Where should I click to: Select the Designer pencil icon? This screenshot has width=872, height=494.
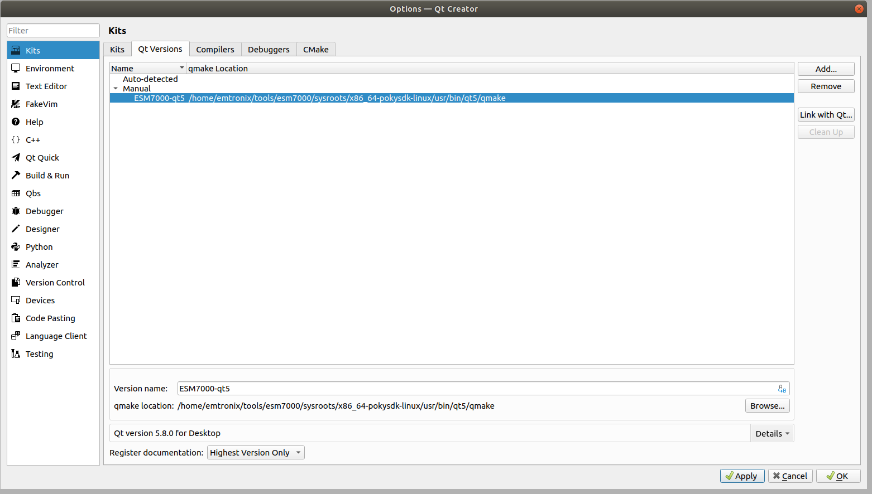tap(16, 229)
